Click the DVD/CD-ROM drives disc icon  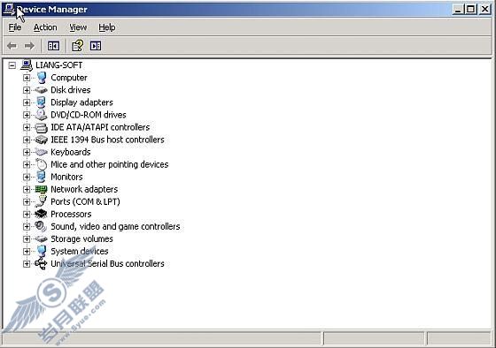coord(41,115)
